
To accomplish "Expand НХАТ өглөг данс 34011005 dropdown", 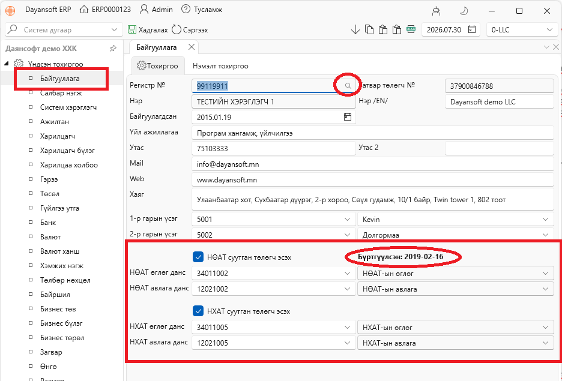I will [347, 327].
